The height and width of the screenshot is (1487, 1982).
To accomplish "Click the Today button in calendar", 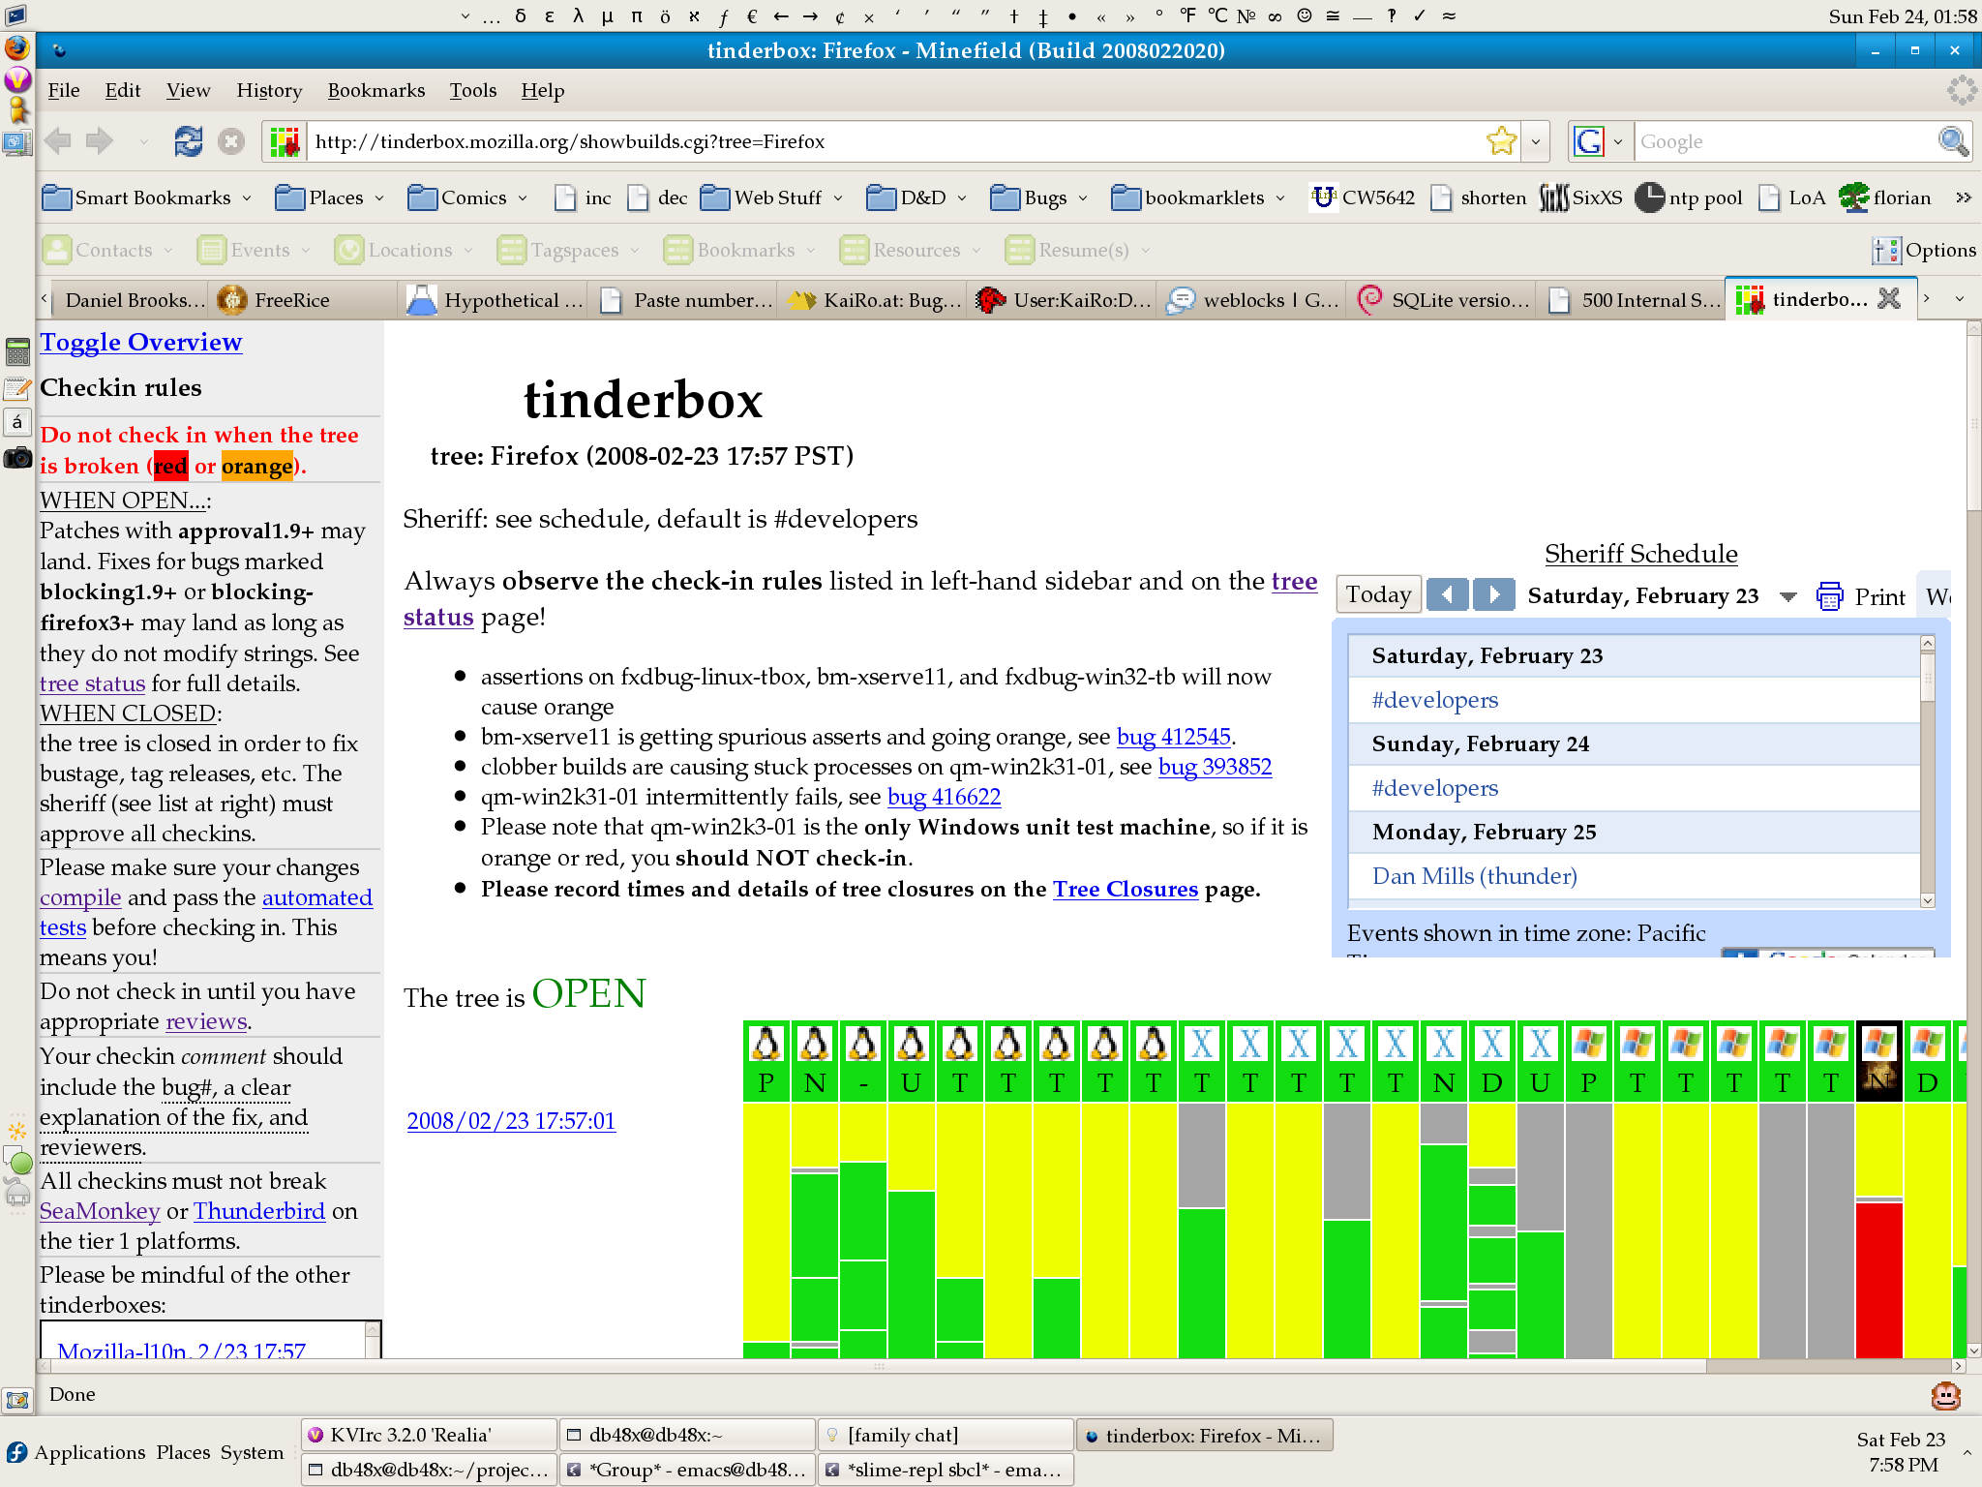I will (1379, 594).
